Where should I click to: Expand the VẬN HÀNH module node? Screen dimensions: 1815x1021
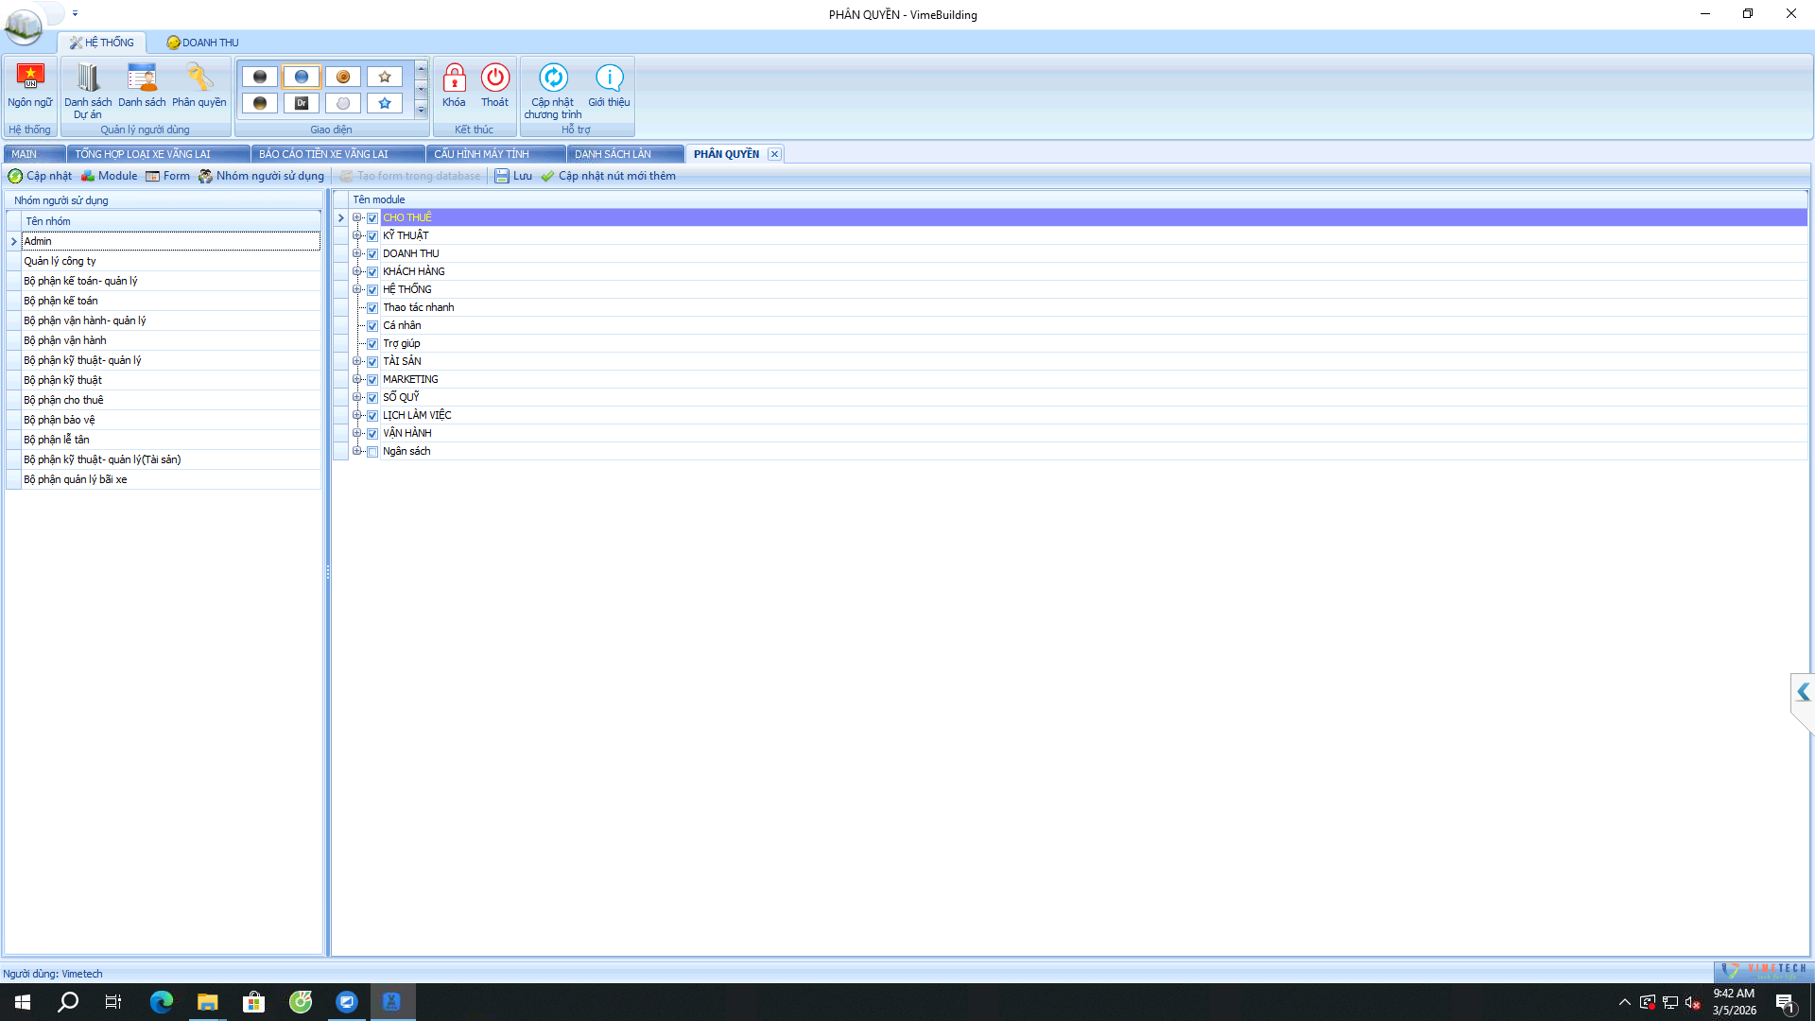click(357, 433)
